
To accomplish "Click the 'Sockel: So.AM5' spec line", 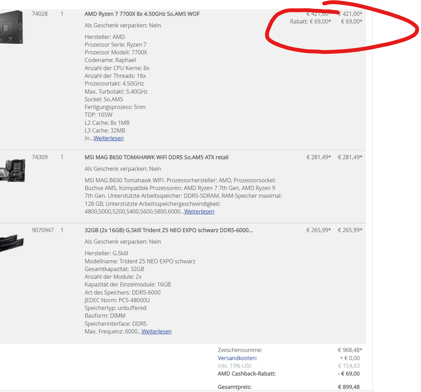I will pyautogui.click(x=104, y=99).
